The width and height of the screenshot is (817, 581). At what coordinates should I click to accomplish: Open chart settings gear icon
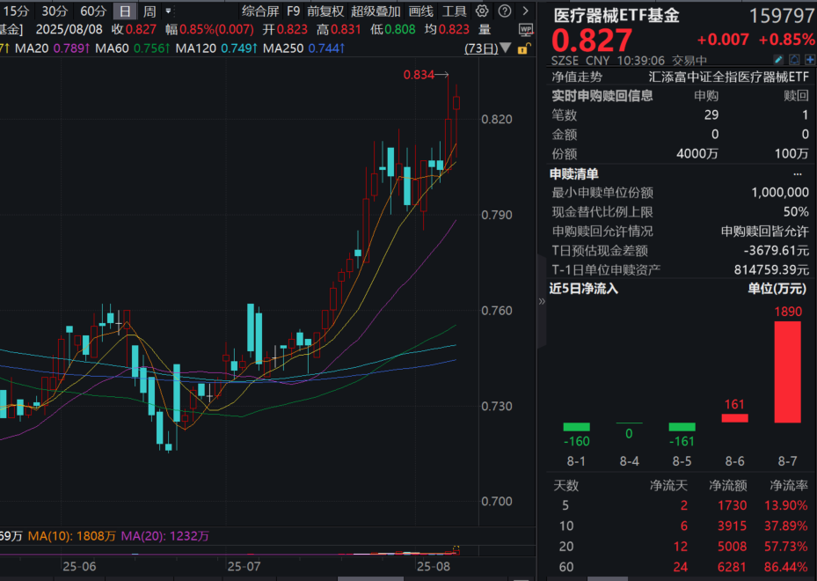pos(481,11)
